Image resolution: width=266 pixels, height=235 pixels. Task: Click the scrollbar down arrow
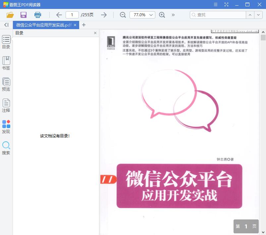click(263, 232)
